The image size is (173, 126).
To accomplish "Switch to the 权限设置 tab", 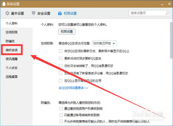I will click(67, 13).
